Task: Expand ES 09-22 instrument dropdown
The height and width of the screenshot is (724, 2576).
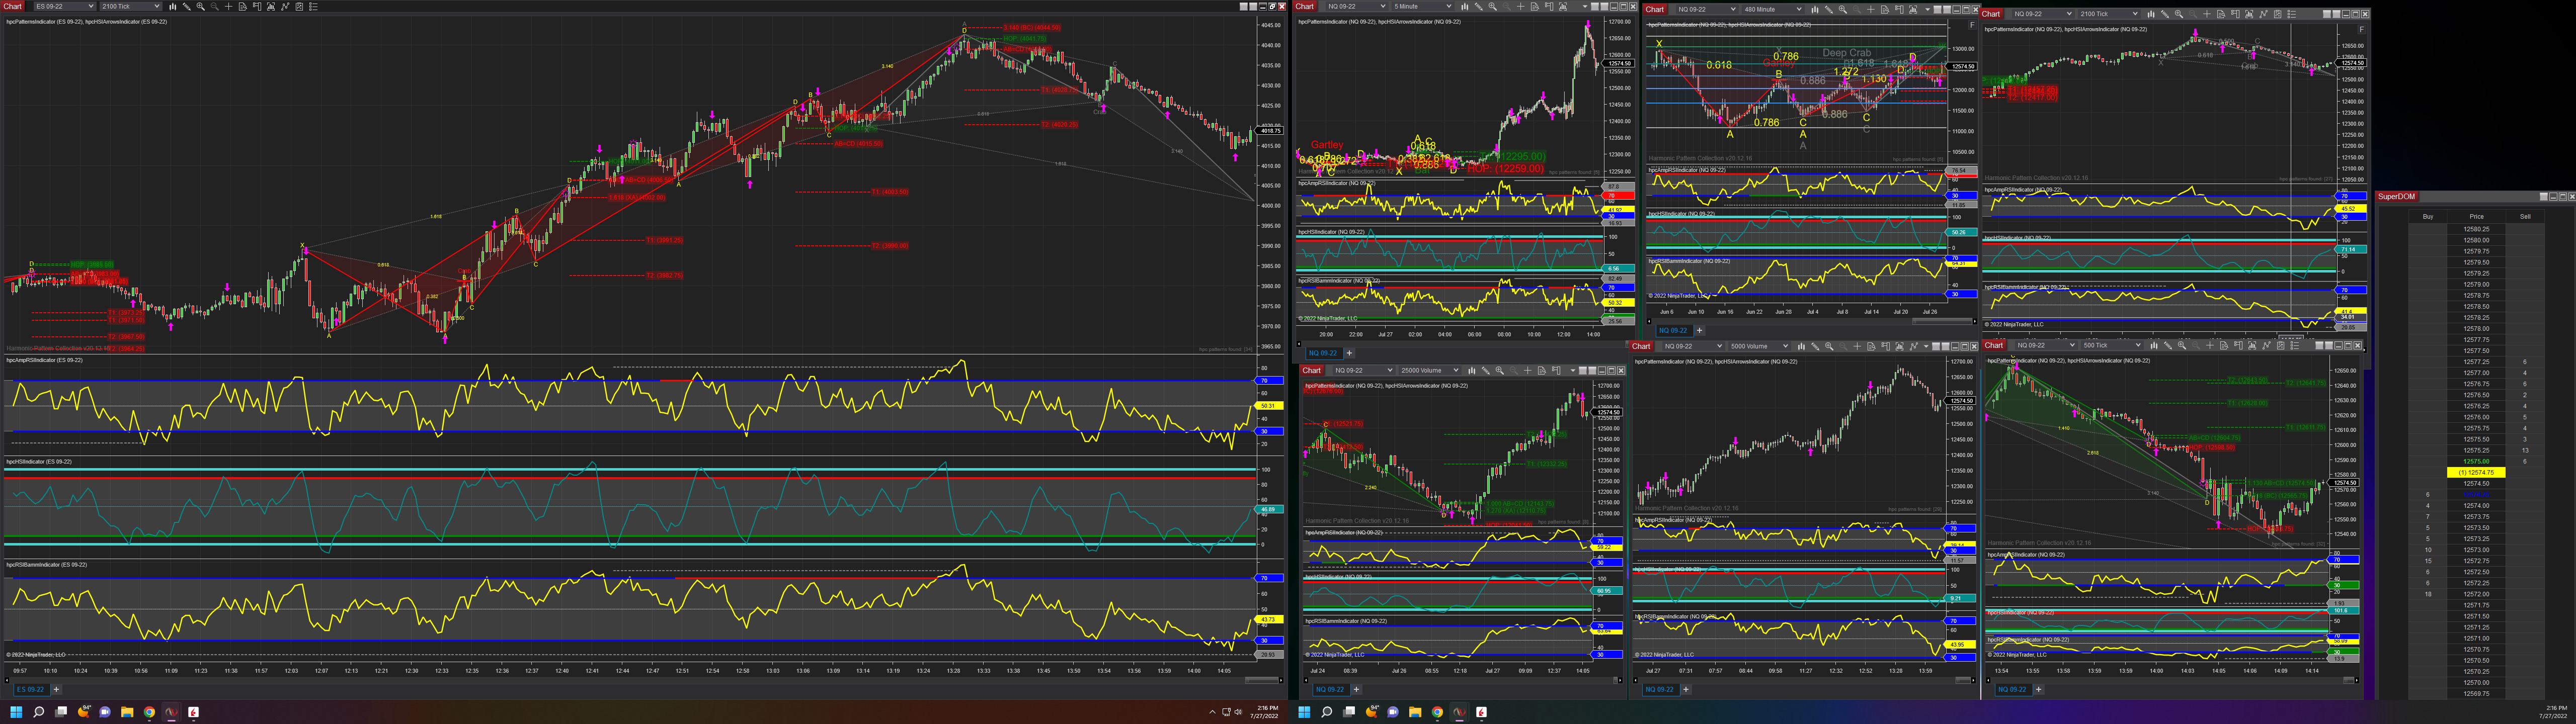Action: click(x=91, y=6)
